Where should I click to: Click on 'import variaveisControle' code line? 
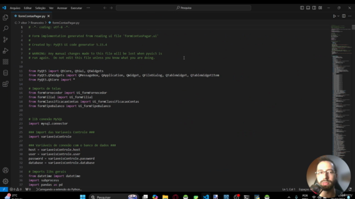(50, 137)
